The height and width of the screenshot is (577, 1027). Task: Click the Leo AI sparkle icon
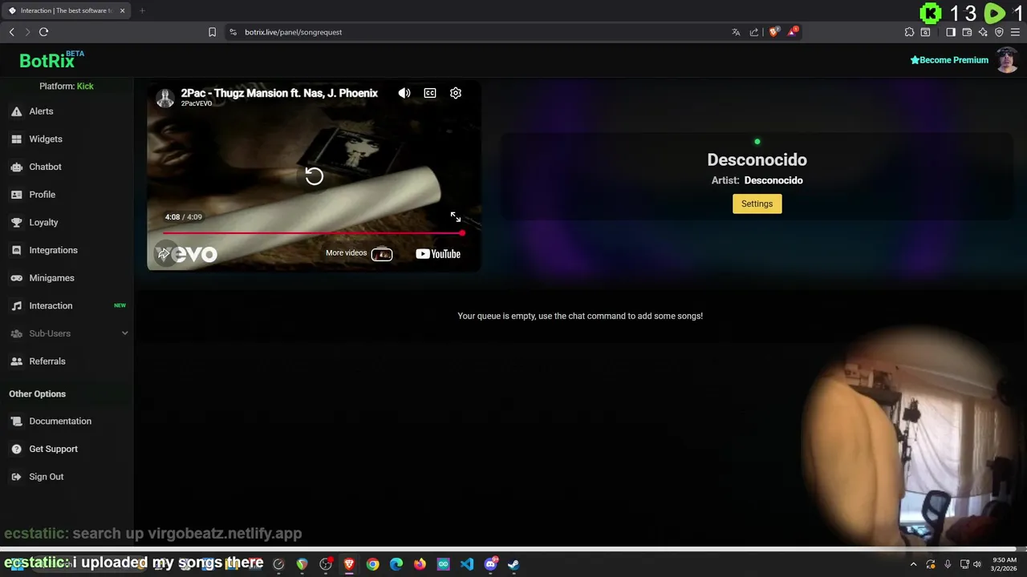pos(983,32)
